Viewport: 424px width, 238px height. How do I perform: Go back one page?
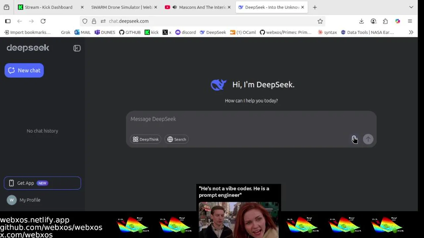20,21
